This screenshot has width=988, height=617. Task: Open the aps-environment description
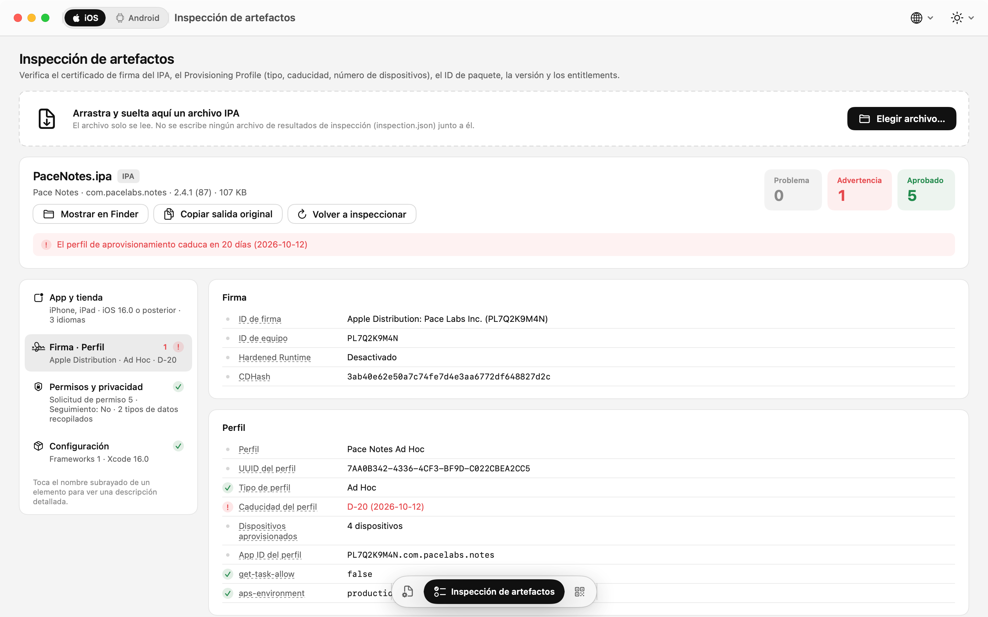(271, 593)
